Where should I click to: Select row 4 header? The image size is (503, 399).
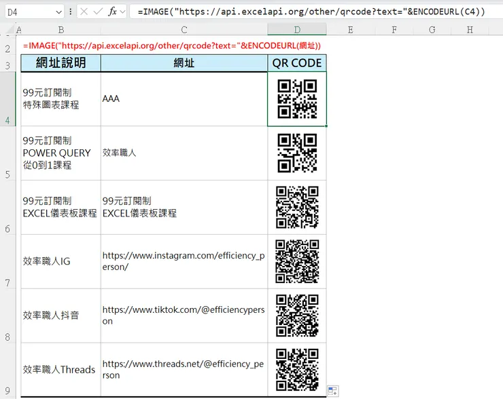7,99
